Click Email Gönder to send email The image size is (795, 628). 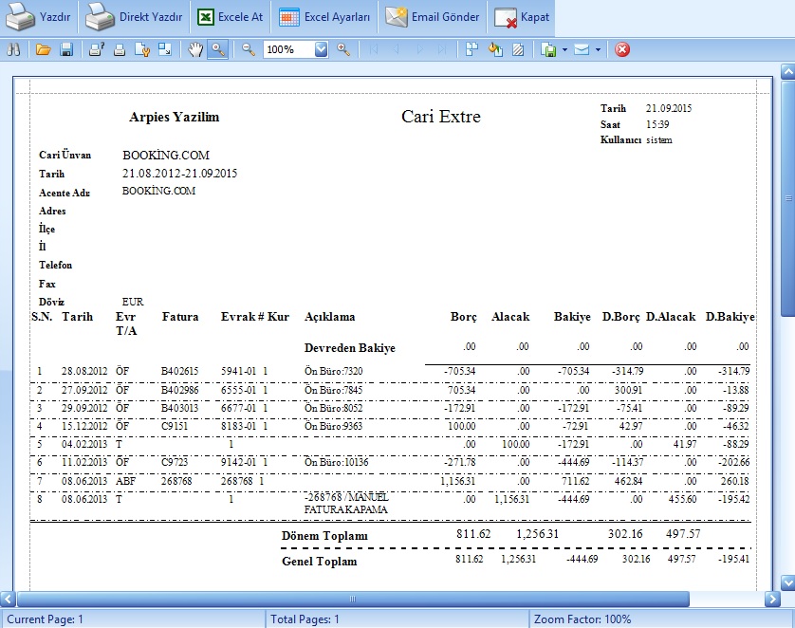[x=434, y=17]
